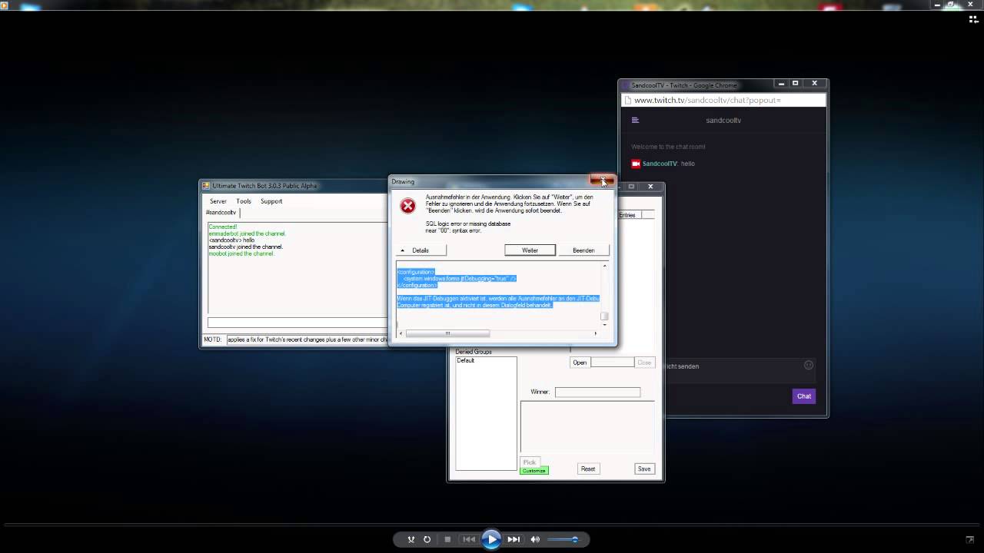
Task: Toggle repeat in the player controls
Action: point(427,539)
